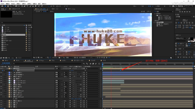This screenshot has height=109, width=195.
Task: Click 总合成 in viewer breadcrumb
Action: (38, 11)
